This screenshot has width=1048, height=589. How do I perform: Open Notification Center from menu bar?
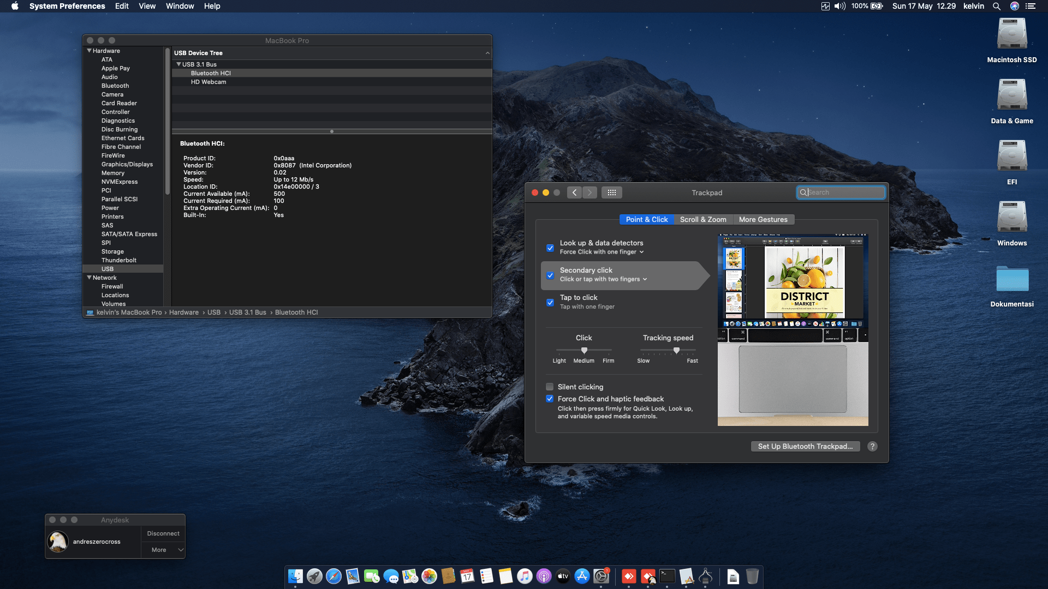click(1031, 6)
